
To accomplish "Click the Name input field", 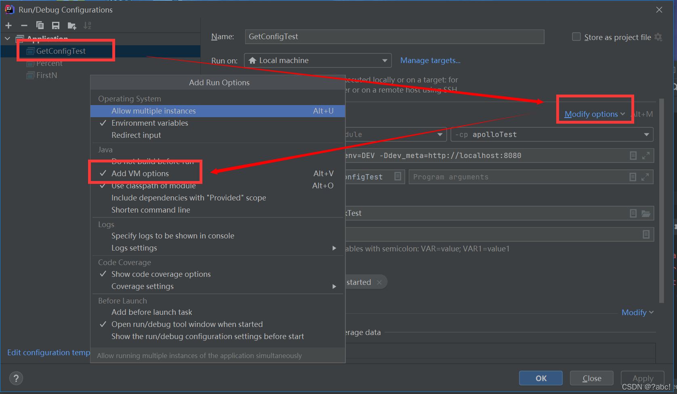I will click(x=395, y=36).
